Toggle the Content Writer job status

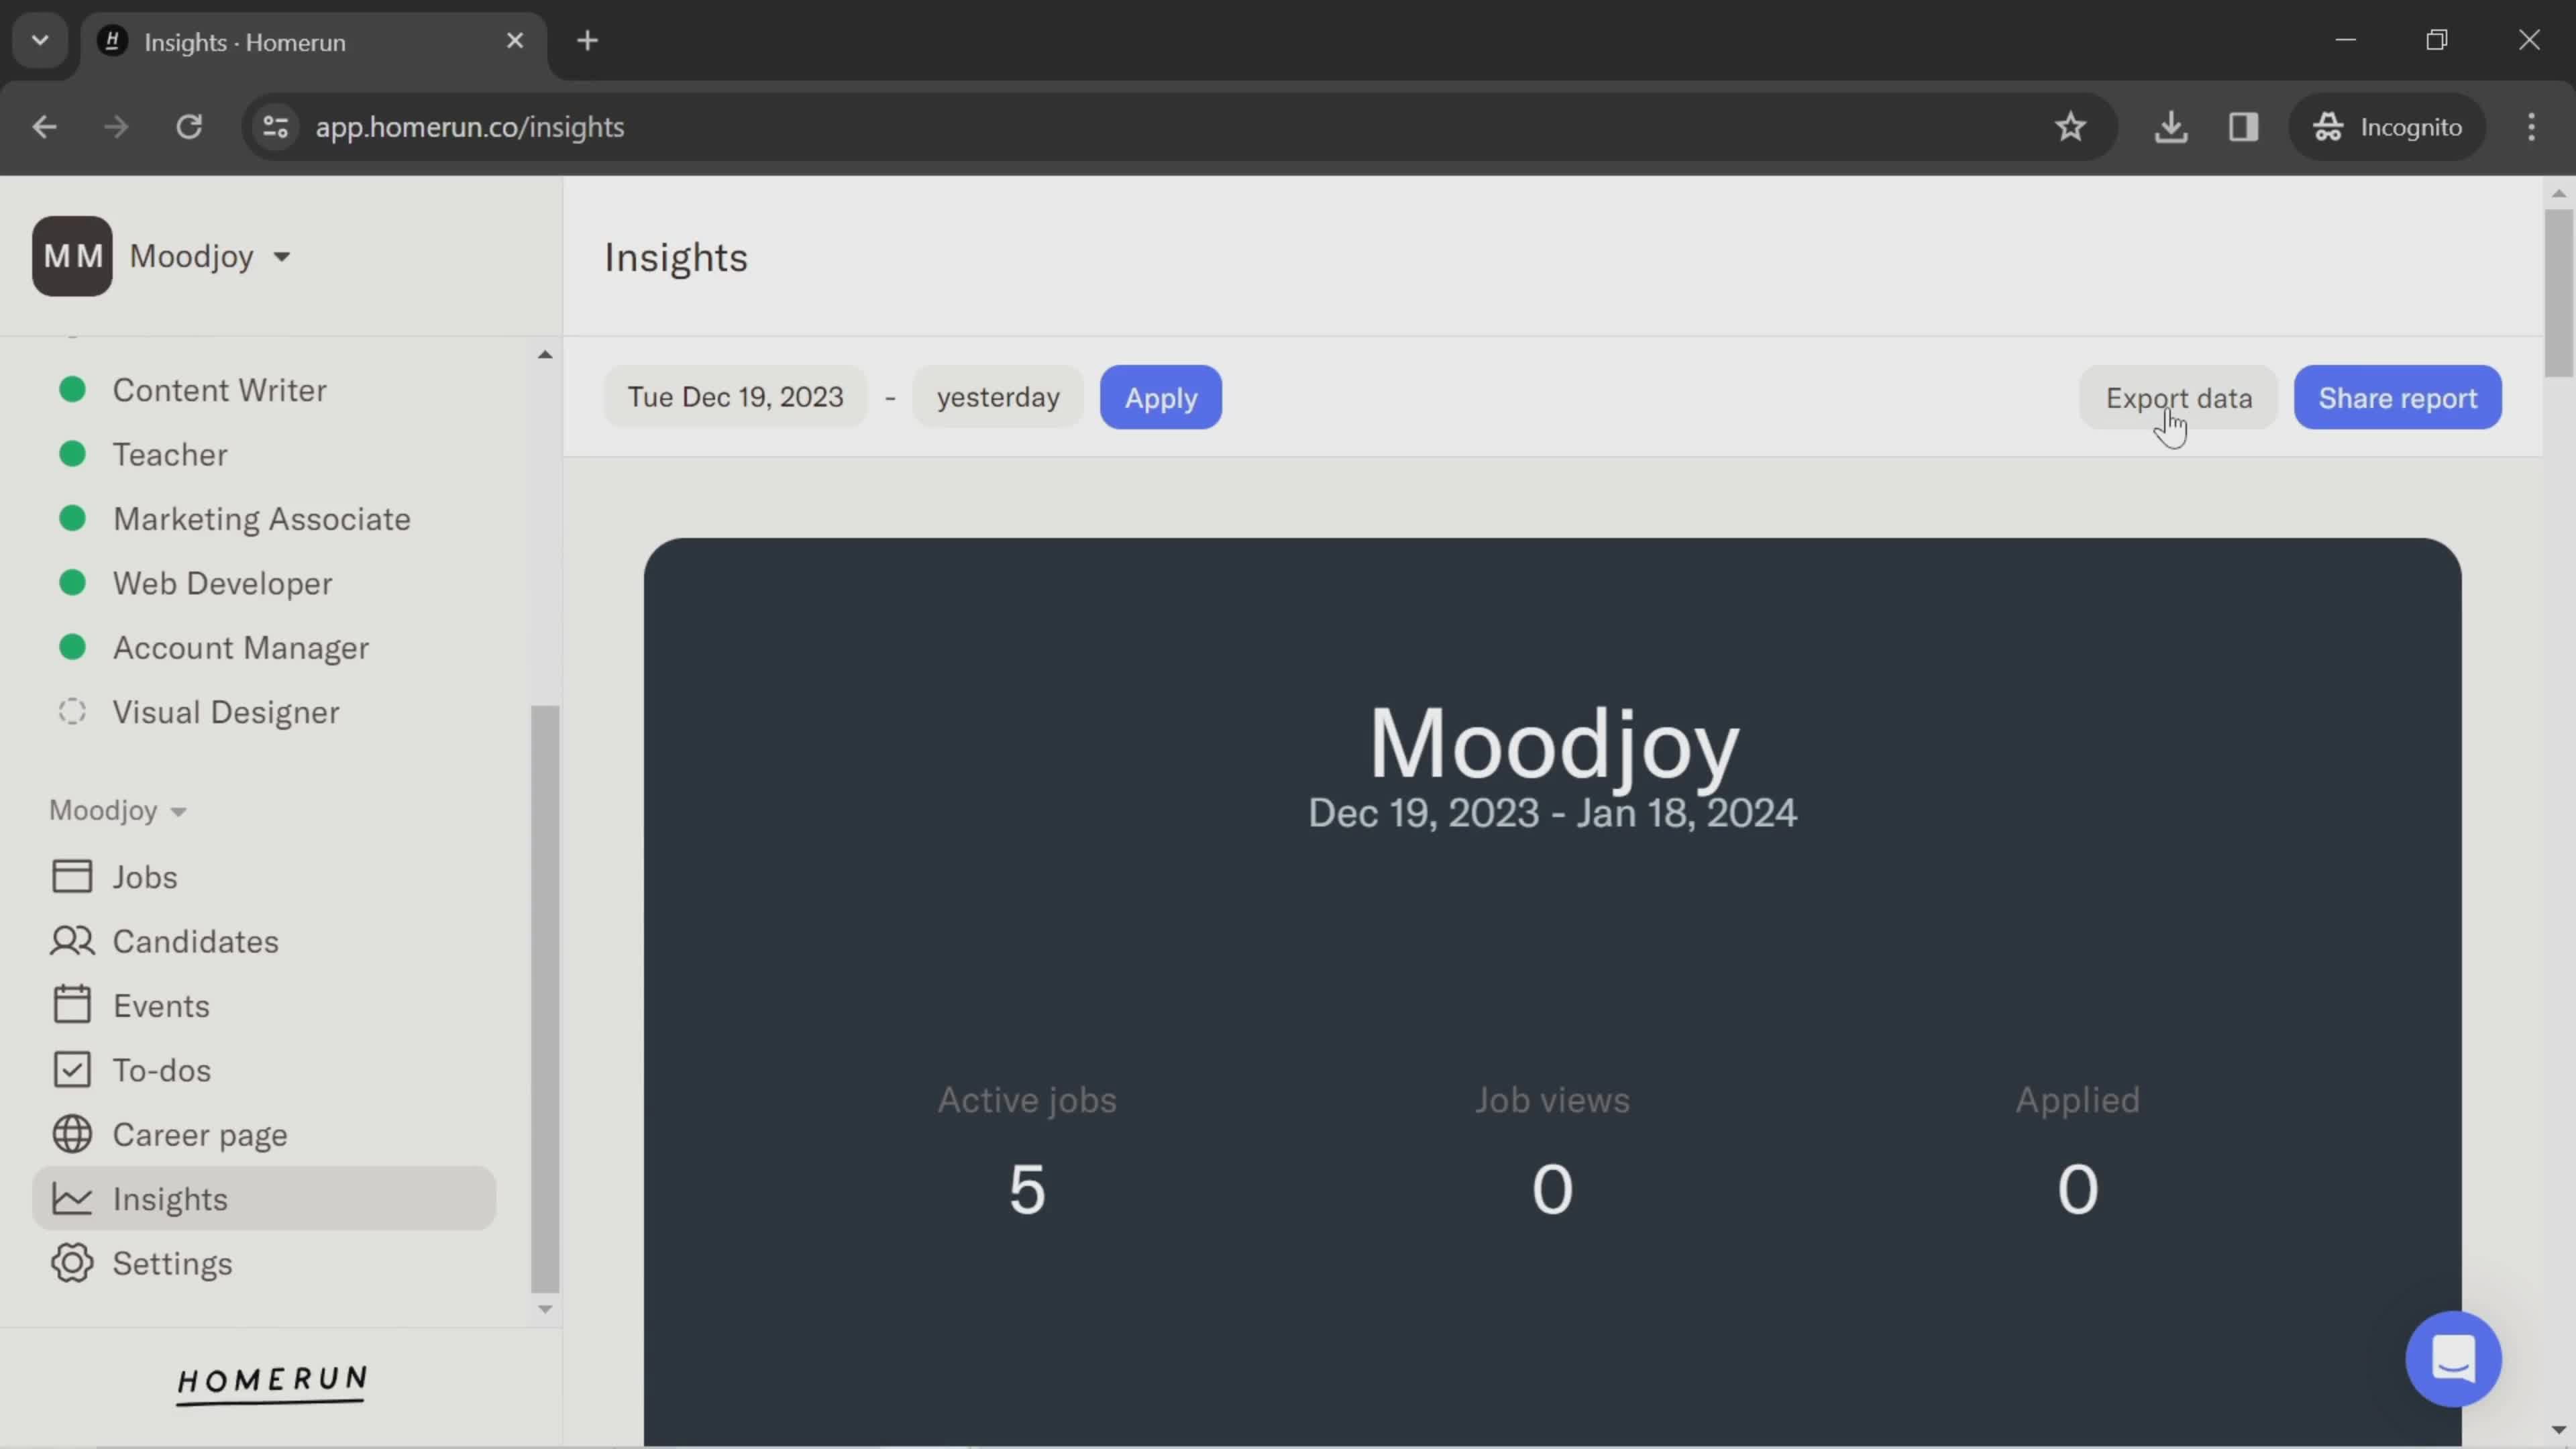[x=70, y=389]
